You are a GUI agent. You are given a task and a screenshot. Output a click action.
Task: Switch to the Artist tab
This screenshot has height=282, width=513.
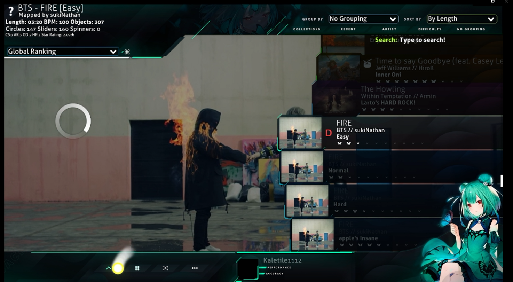[389, 29]
